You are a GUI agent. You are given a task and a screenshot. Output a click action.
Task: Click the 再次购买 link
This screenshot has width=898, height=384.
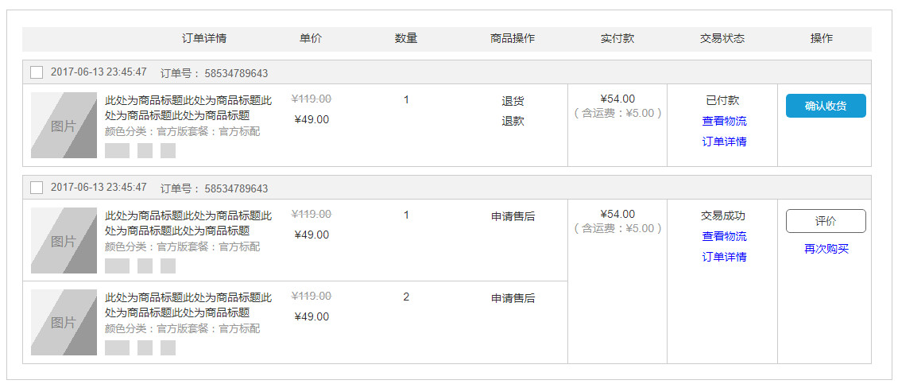click(x=826, y=249)
